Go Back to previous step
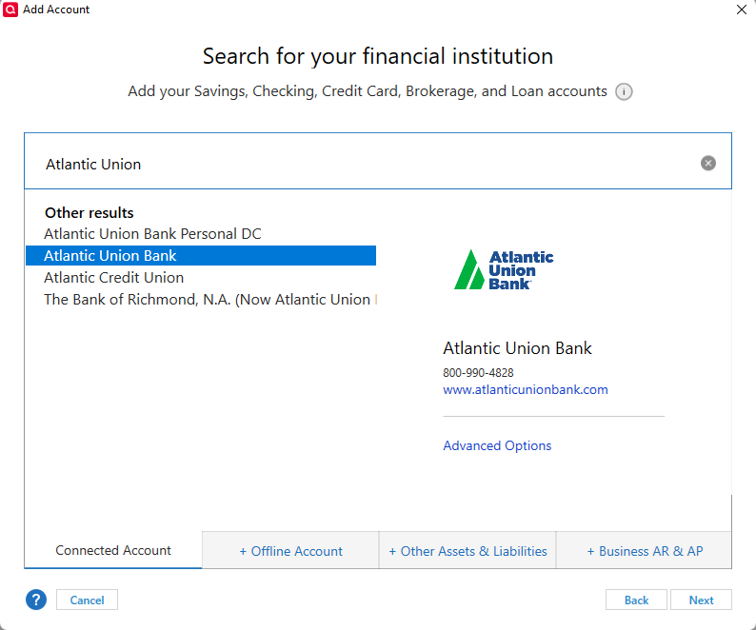The image size is (756, 630). click(x=636, y=600)
